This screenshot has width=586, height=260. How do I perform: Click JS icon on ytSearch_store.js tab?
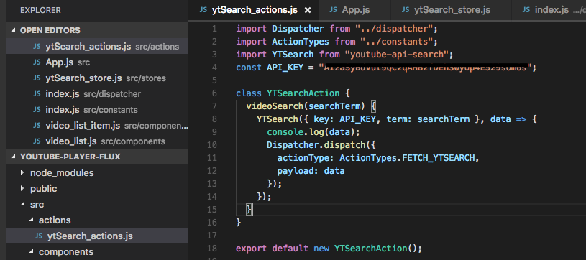click(x=406, y=10)
